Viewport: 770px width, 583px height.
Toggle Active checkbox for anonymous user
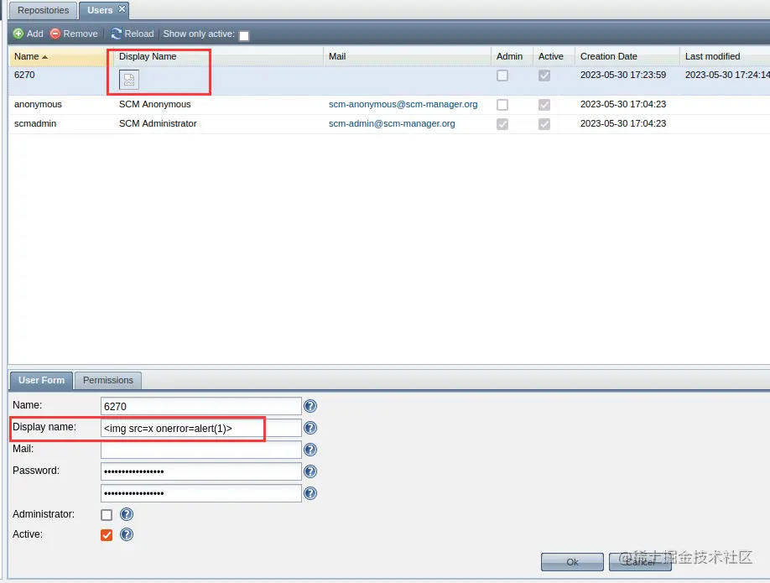pyautogui.click(x=544, y=105)
